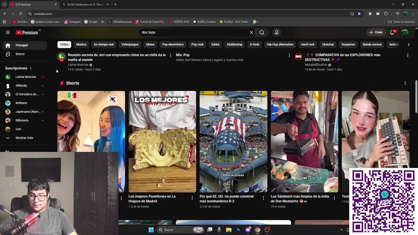The height and width of the screenshot is (235, 418).
Task: Open a new browser tab
Action: point(115,4)
